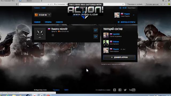This screenshot has height=96, width=171.
Task: Click krintum's avatar in the roster
Action: coord(106,43)
